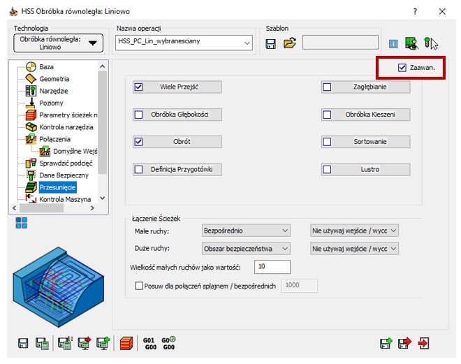Select Parametry ścieżek in the tree

pyautogui.click(x=68, y=115)
